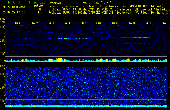The width and height of the screenshot is (170, 110).
Task: Select the 0434 time marker
Action: tap(67, 23)
